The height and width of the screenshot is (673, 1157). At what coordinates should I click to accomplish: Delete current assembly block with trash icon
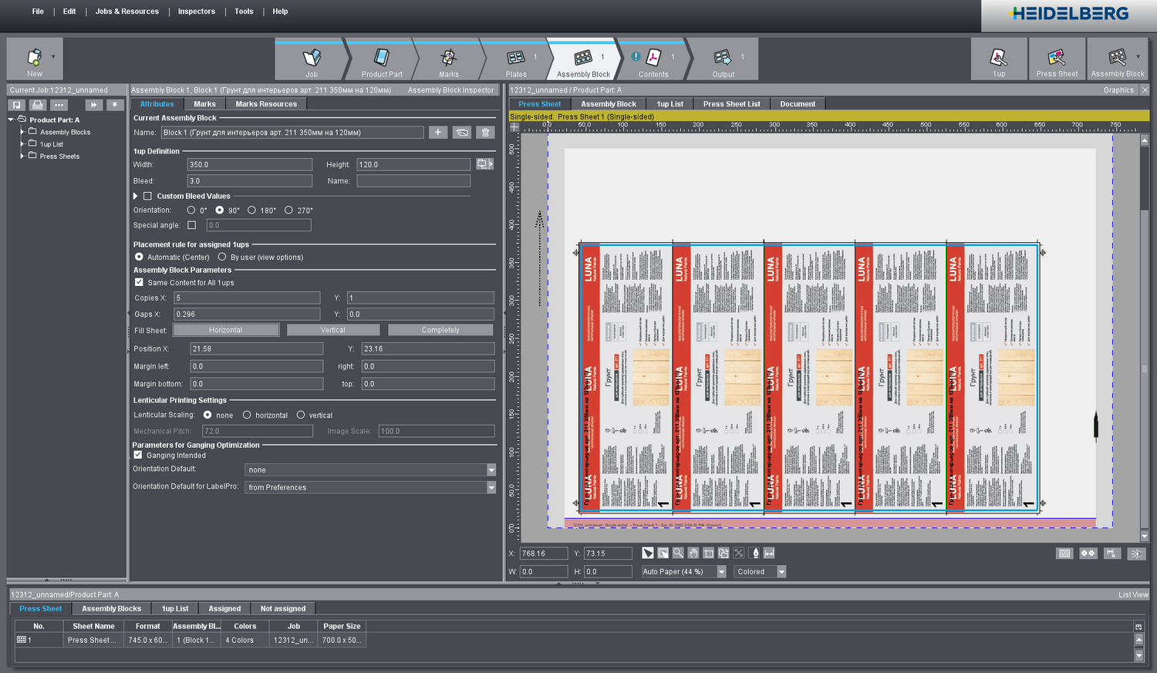[x=485, y=133]
